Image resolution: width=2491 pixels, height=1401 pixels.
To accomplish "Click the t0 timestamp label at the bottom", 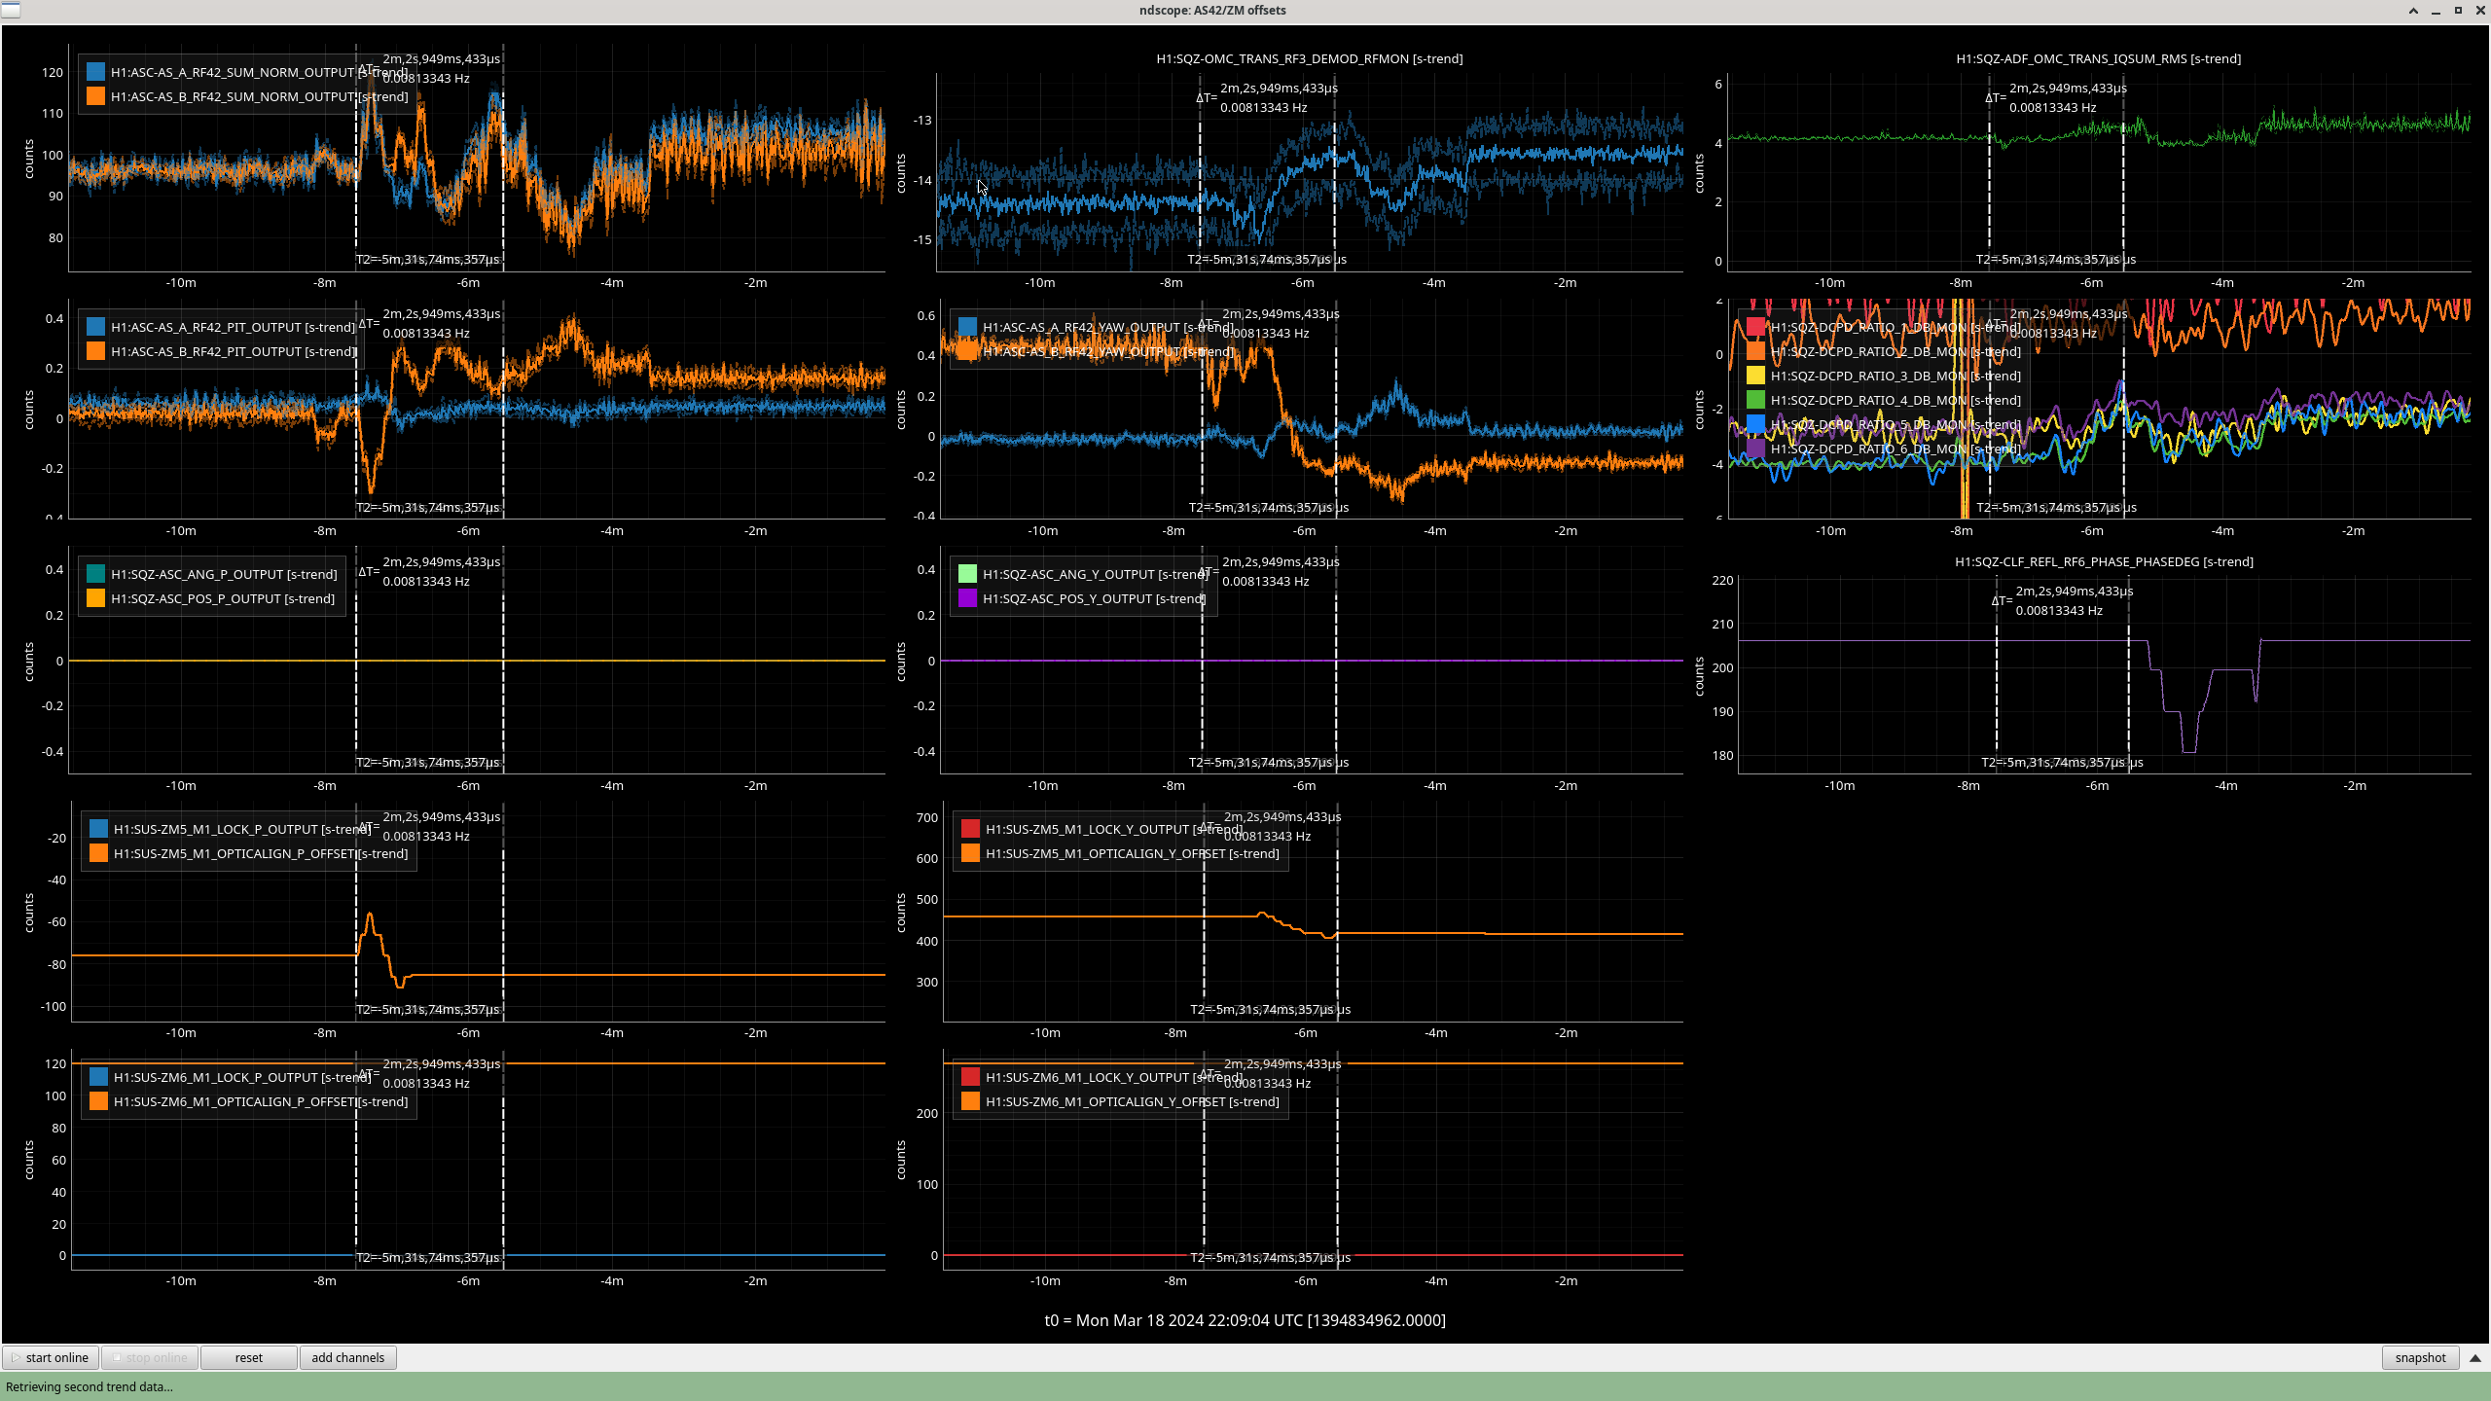I will [x=1245, y=1320].
